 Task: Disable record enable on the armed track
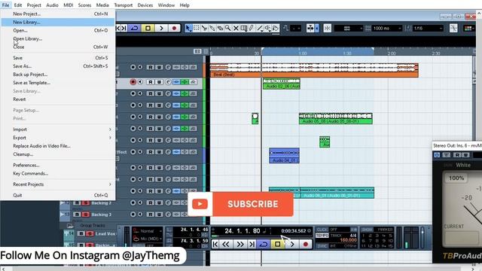[x=133, y=82]
